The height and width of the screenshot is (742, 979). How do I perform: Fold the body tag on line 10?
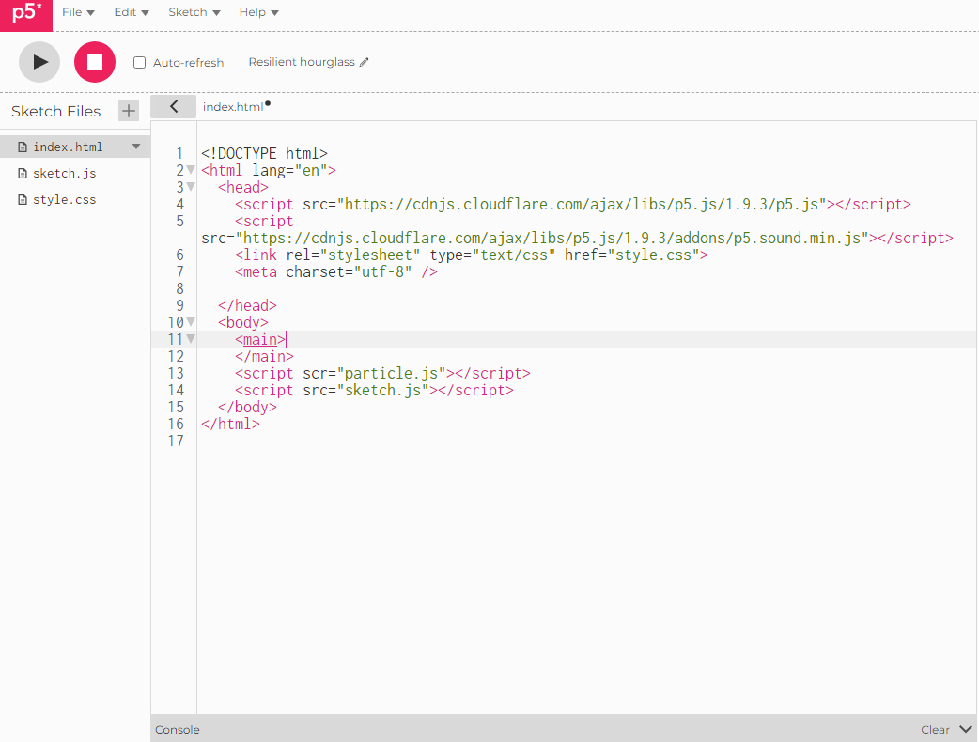click(x=191, y=322)
